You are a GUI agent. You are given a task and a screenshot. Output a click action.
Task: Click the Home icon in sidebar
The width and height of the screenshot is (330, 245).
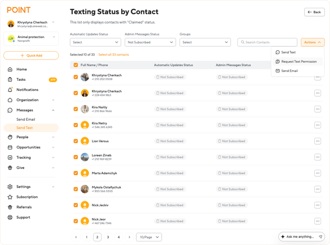click(10, 69)
